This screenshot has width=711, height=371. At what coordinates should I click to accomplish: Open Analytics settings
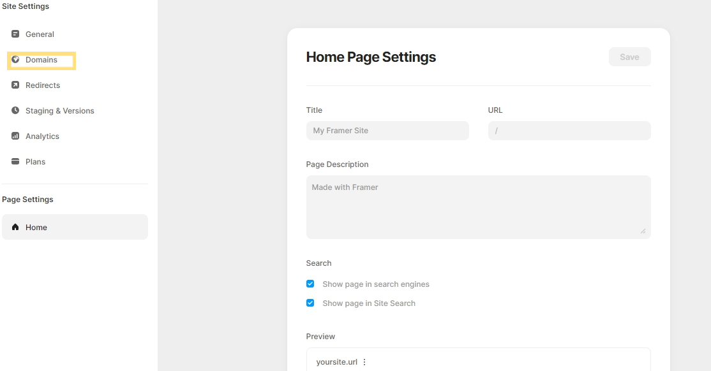42,136
